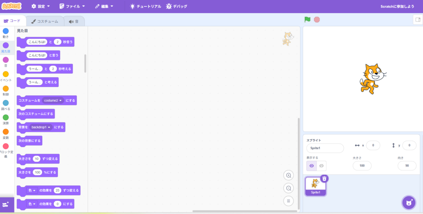The image size is (423, 214).
Task: Open choose-a-sprite cat button
Action: click(x=409, y=202)
